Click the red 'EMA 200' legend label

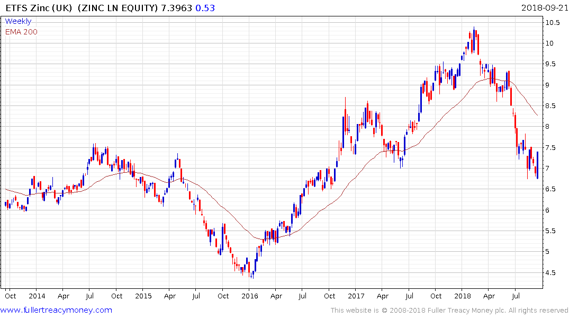(21, 32)
